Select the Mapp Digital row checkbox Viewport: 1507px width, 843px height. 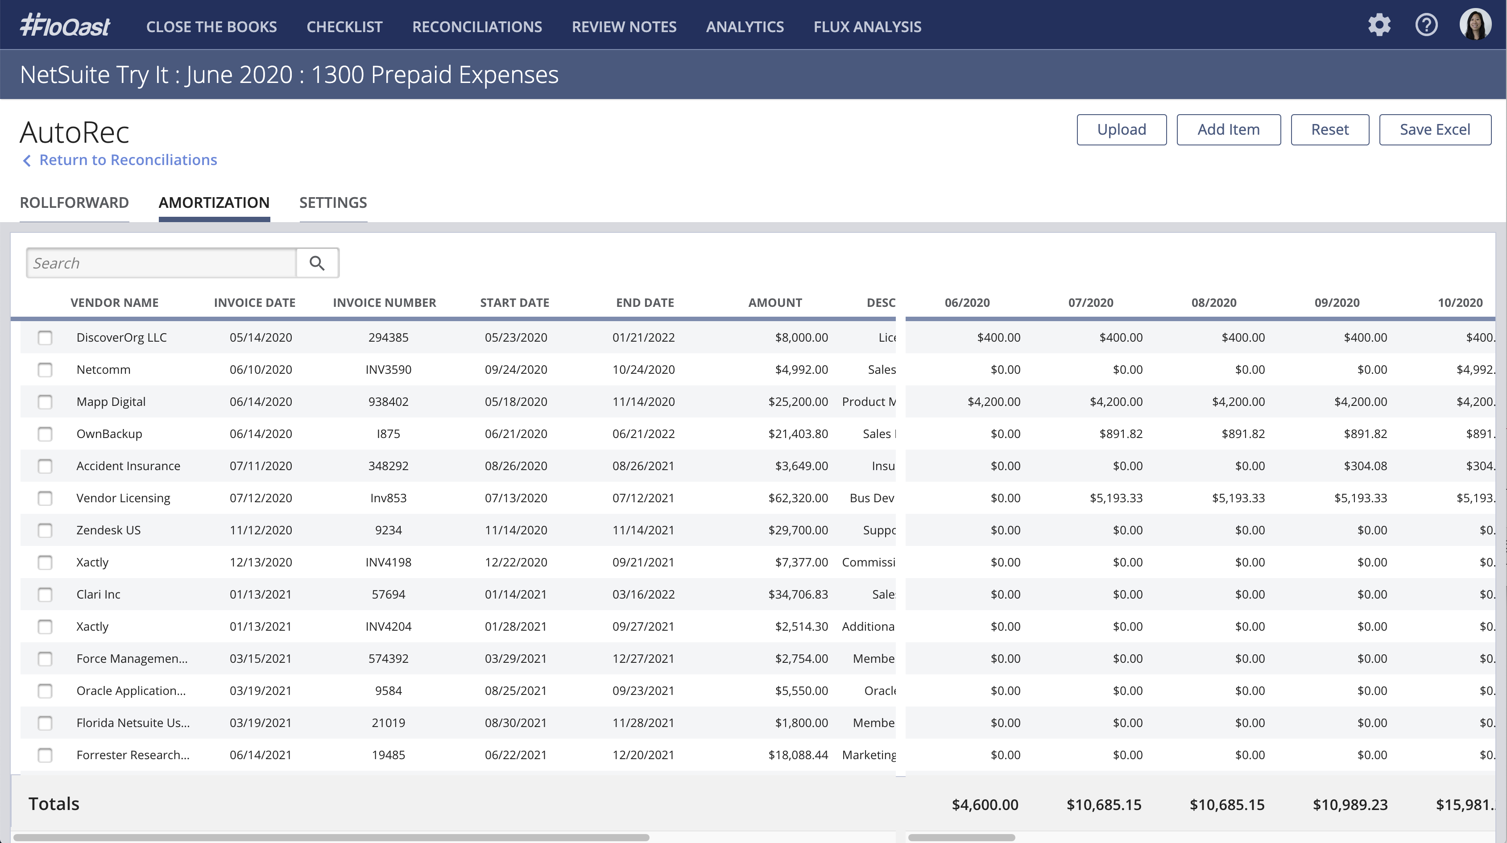[45, 402]
